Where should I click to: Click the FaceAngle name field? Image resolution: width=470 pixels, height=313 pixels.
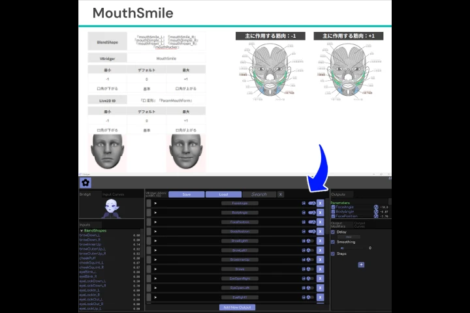tap(240, 203)
